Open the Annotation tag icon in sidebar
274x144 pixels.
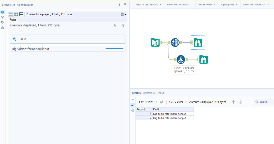(x=2, y=22)
